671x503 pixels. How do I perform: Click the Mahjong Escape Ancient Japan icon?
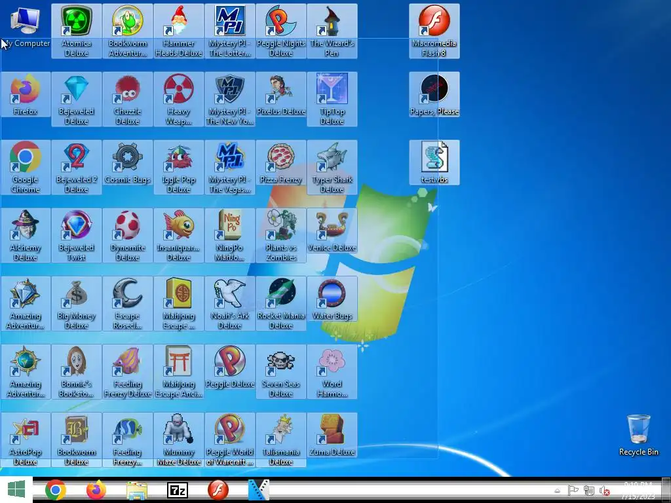click(x=178, y=371)
